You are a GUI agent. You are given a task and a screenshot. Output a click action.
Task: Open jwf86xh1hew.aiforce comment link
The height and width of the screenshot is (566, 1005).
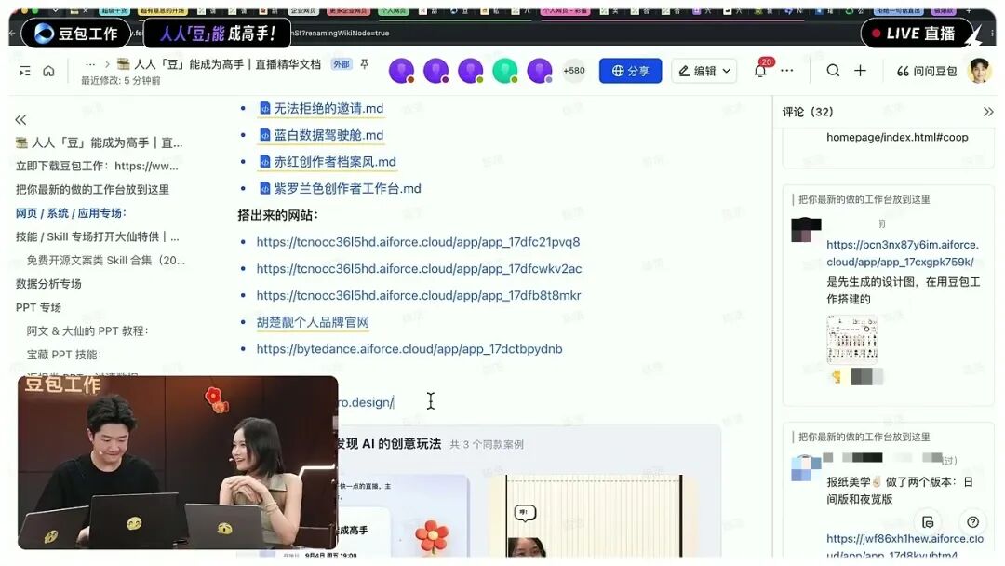pyautogui.click(x=905, y=546)
